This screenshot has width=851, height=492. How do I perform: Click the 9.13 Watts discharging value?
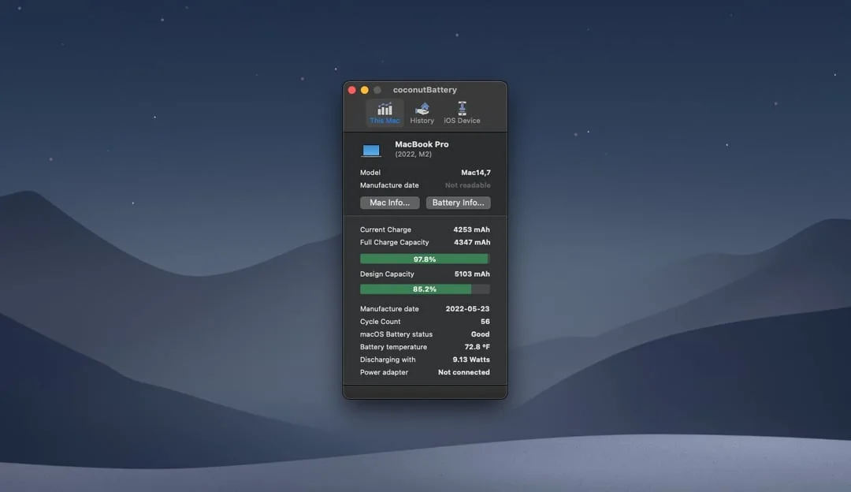pos(471,360)
